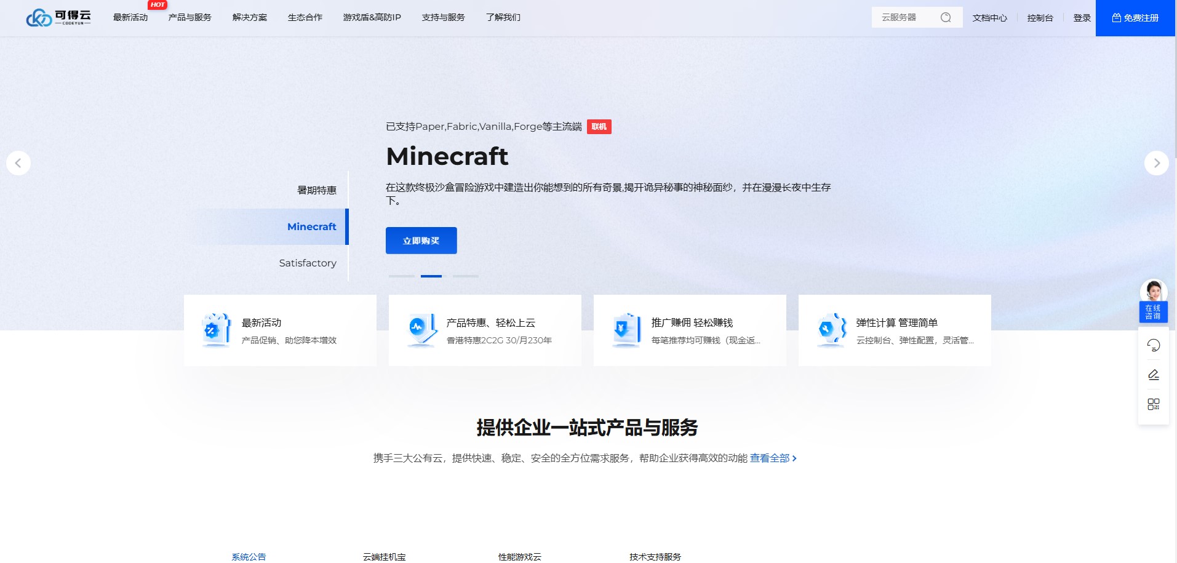Image resolution: width=1177 pixels, height=563 pixels.
Task: Click the Minecraft slide heading
Action: (447, 156)
